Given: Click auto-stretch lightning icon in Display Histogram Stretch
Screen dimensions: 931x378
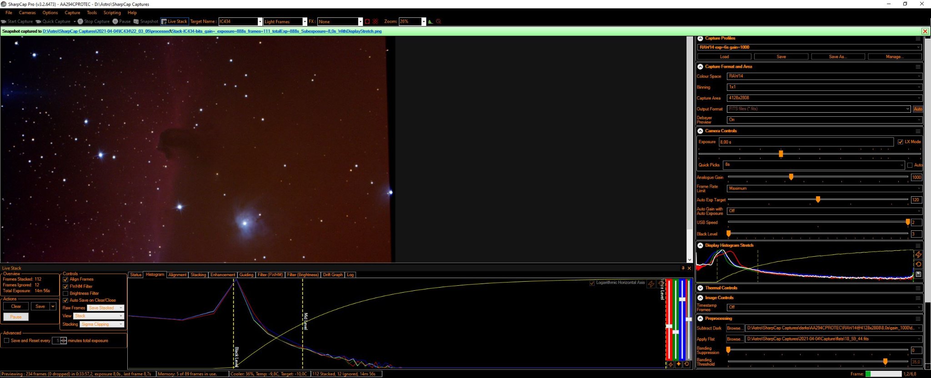Looking at the screenshot, I should coord(918,254).
